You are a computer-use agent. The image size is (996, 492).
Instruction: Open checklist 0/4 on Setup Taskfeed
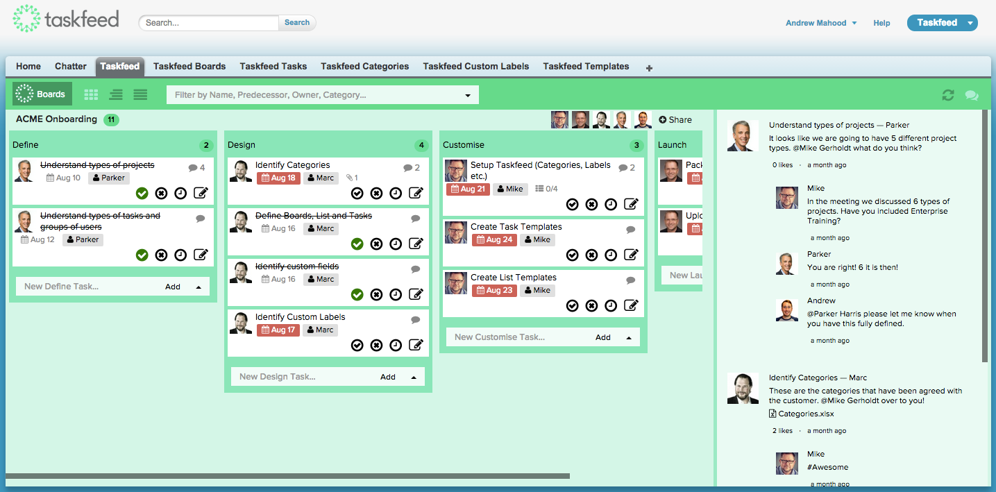[546, 189]
